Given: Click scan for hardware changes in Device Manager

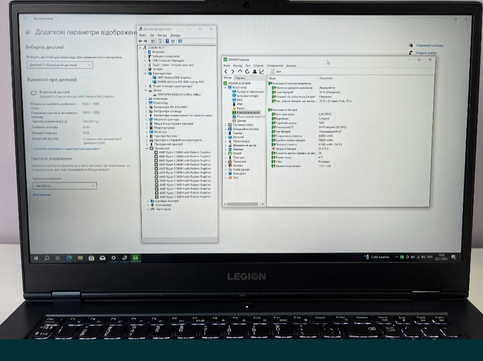Looking at the screenshot, I should (x=180, y=41).
